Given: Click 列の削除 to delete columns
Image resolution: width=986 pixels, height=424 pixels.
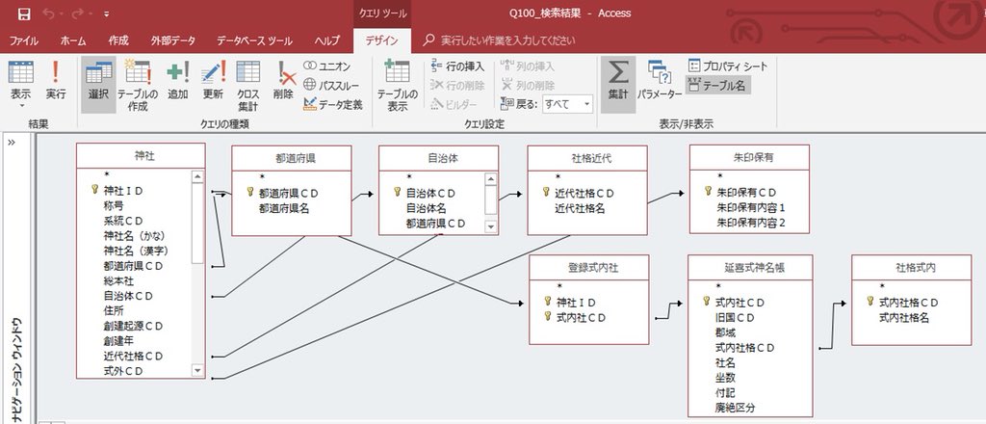Looking at the screenshot, I should click(x=529, y=85).
